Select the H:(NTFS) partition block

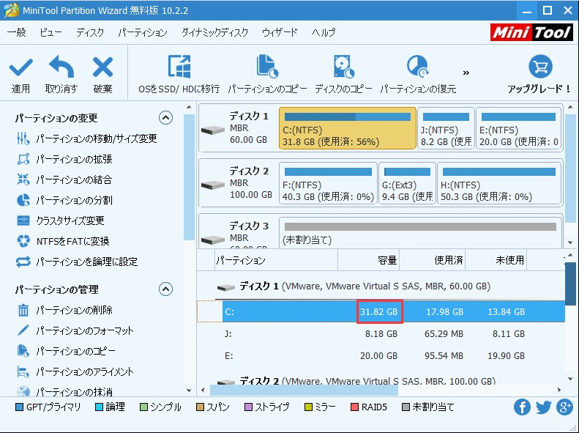[499, 183]
